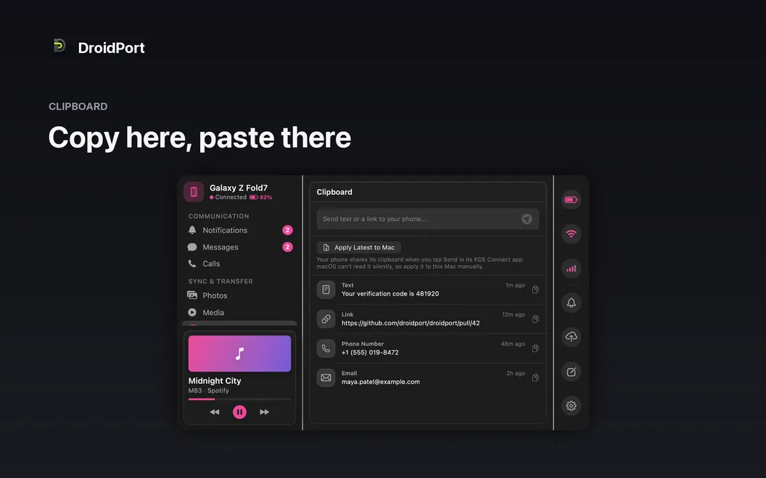Open Messages in the sidebar

point(240,247)
